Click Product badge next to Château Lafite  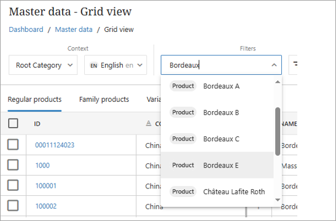[x=183, y=192]
